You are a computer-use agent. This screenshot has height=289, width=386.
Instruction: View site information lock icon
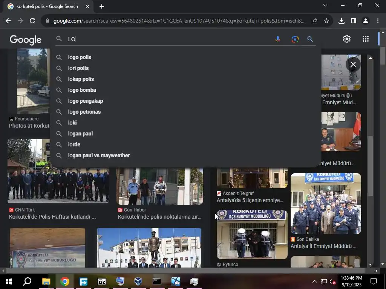[x=47, y=21]
